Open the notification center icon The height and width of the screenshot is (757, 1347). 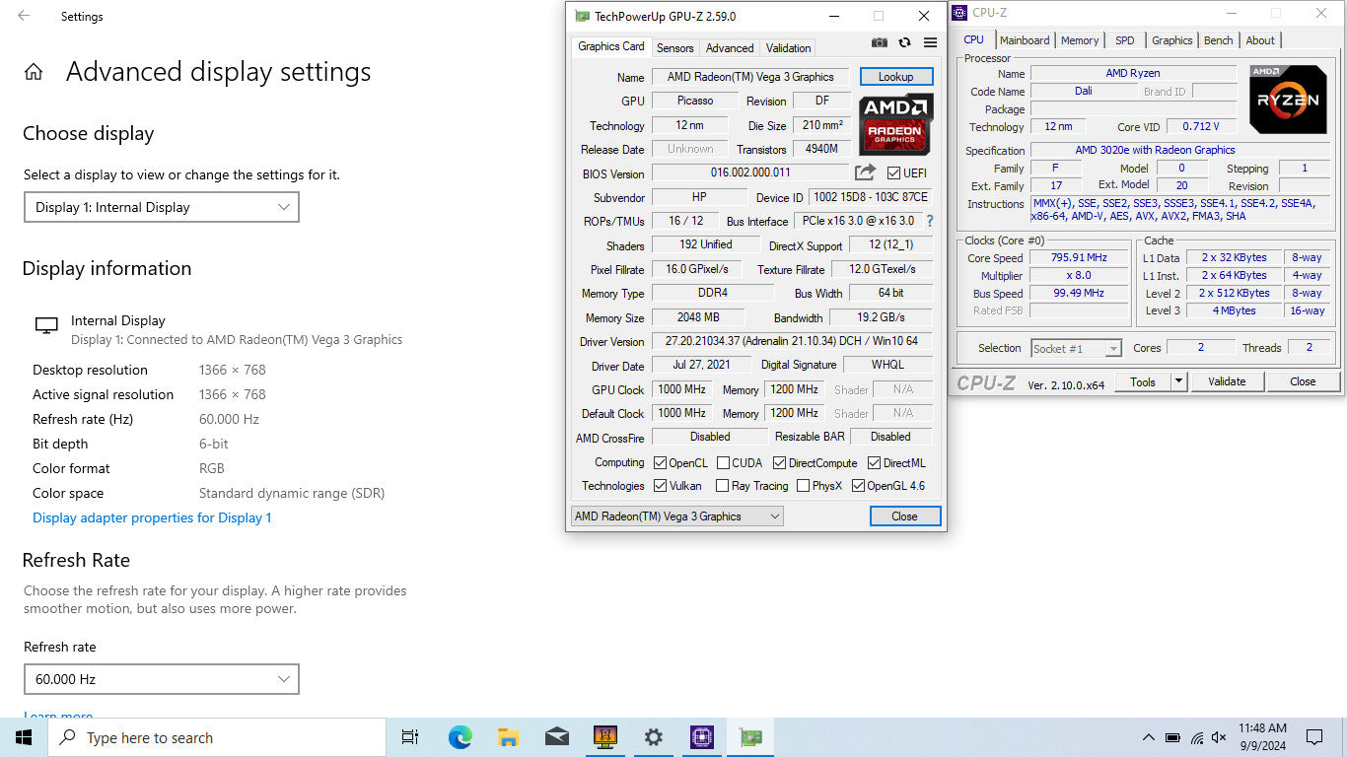(1313, 737)
